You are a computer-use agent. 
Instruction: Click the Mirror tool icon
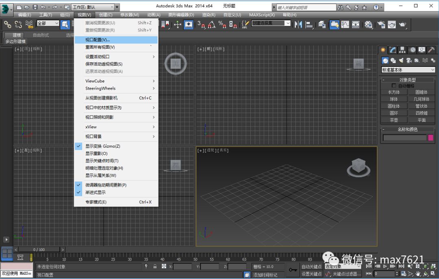tap(298, 25)
